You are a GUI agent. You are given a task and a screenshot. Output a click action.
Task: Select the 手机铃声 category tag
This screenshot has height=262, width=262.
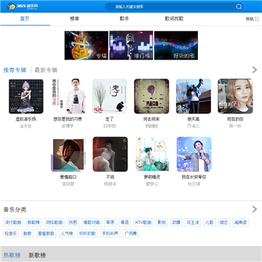(110, 234)
